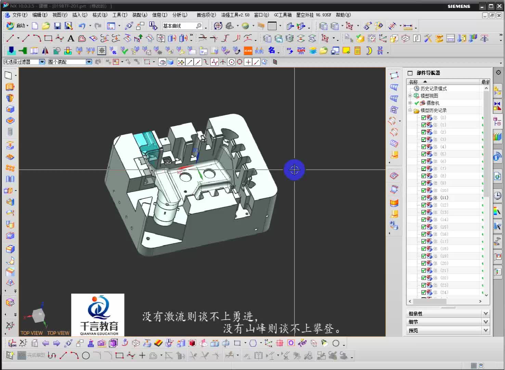Click the Redo icon on the top toolbar
Image resolution: width=505 pixels, height=370 pixels.
(98, 26)
